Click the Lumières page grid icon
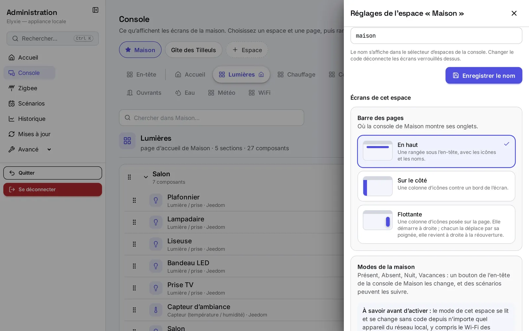The image size is (529, 331). click(127, 141)
